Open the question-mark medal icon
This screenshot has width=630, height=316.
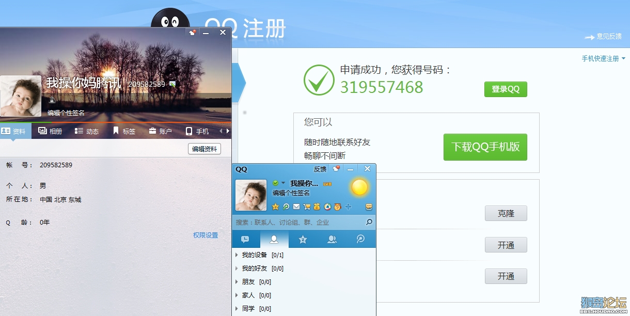[x=337, y=207]
